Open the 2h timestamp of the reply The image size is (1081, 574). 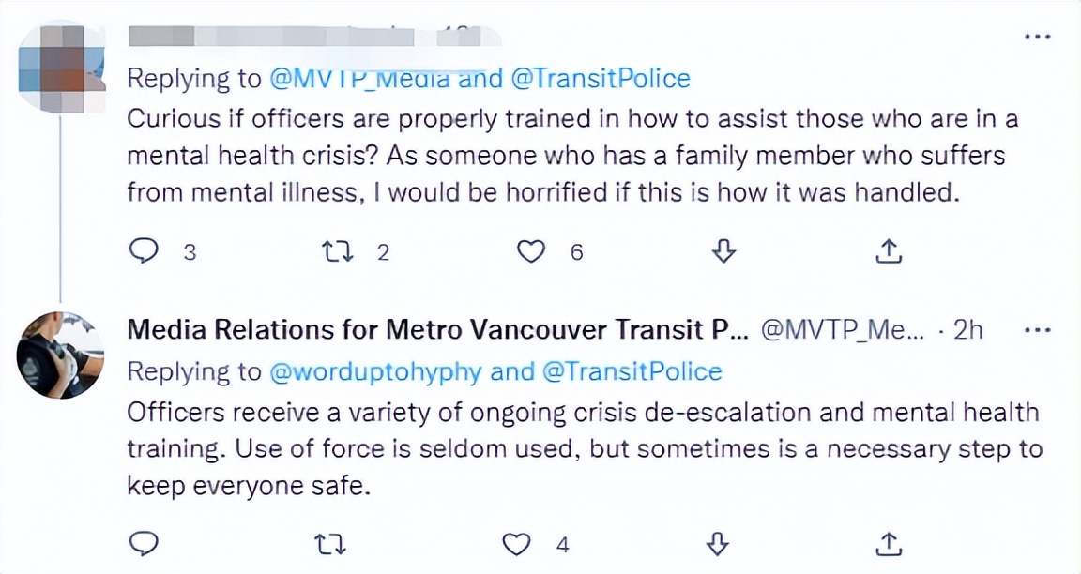tap(967, 330)
